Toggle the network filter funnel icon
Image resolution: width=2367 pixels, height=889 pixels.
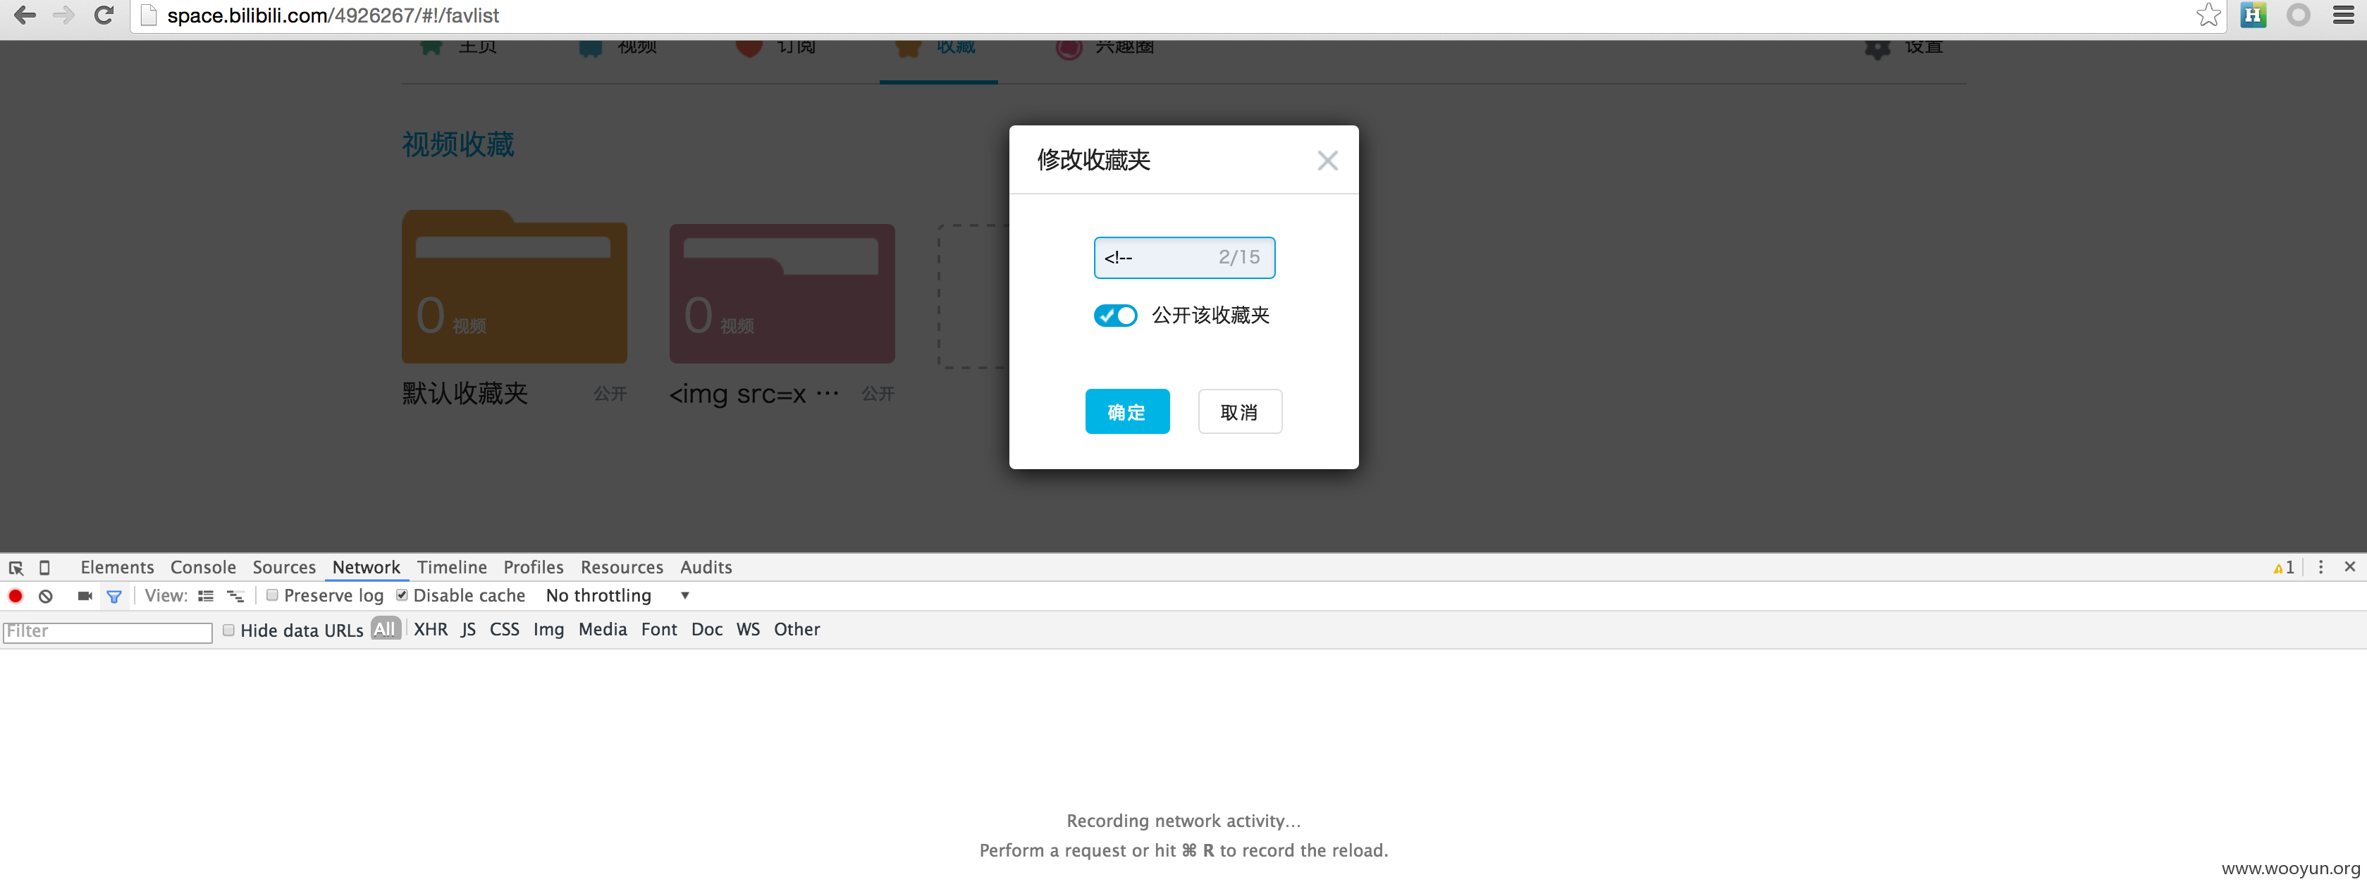[x=114, y=597]
